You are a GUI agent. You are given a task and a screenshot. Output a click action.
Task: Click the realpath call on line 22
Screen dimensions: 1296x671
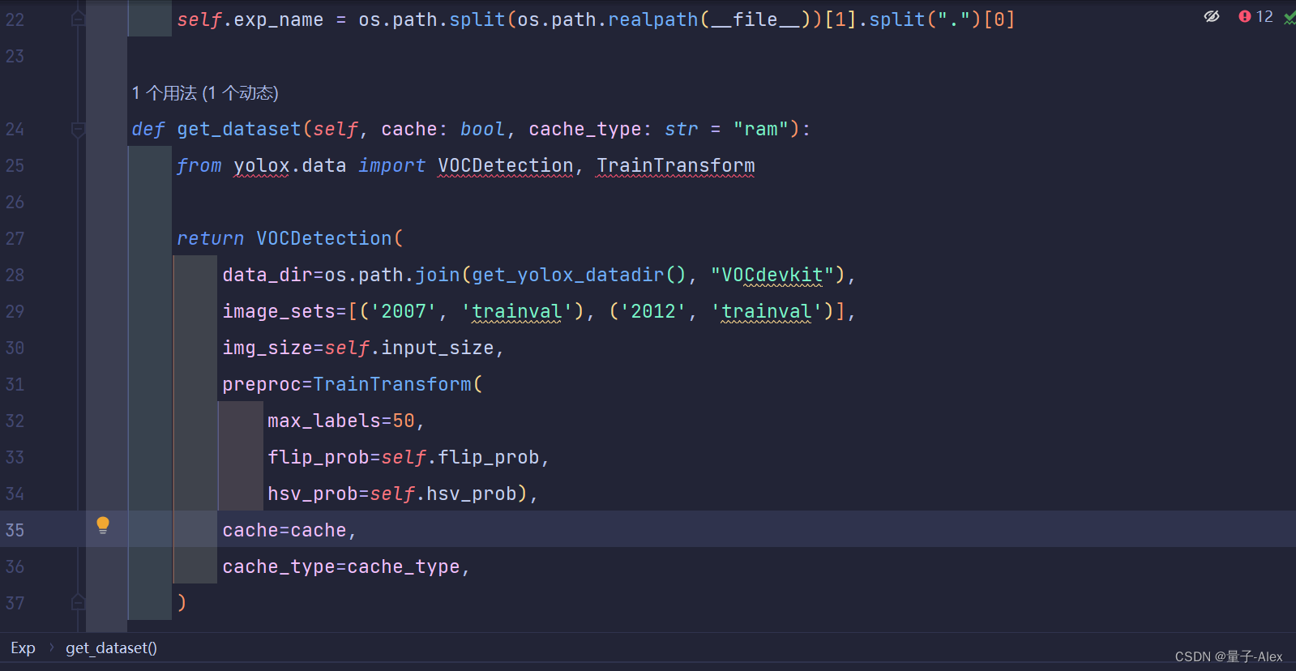[x=653, y=19]
